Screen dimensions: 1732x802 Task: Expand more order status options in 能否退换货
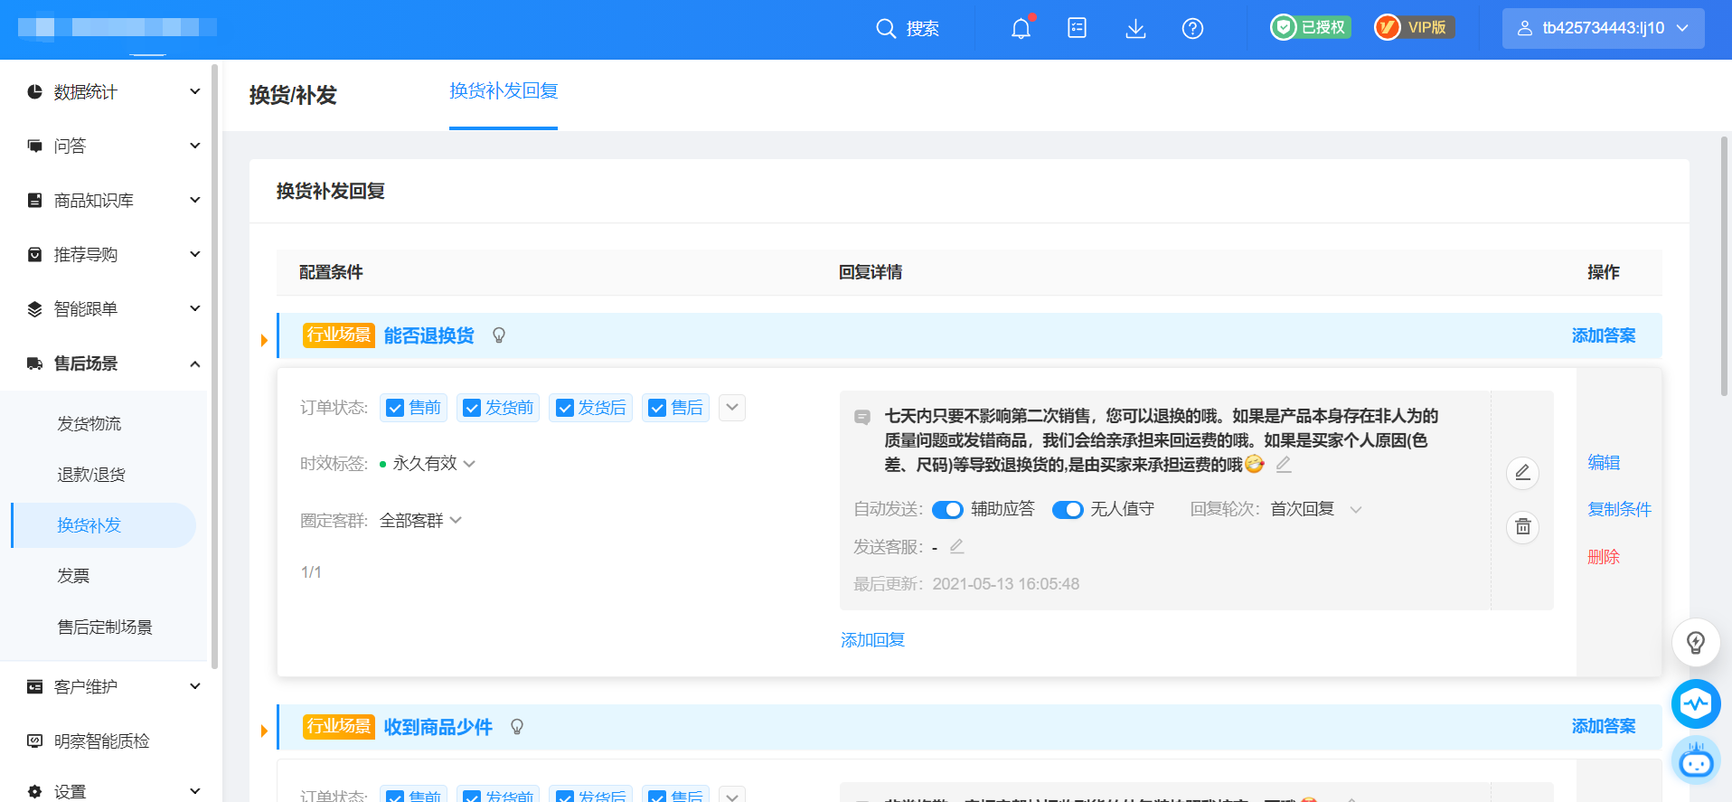(x=732, y=408)
